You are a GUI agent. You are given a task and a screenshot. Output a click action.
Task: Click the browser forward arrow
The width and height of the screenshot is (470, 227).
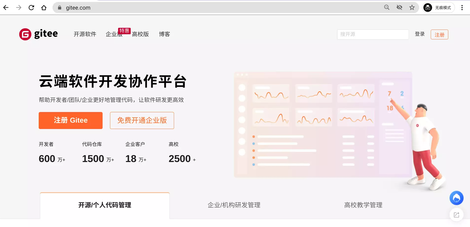(x=19, y=7)
